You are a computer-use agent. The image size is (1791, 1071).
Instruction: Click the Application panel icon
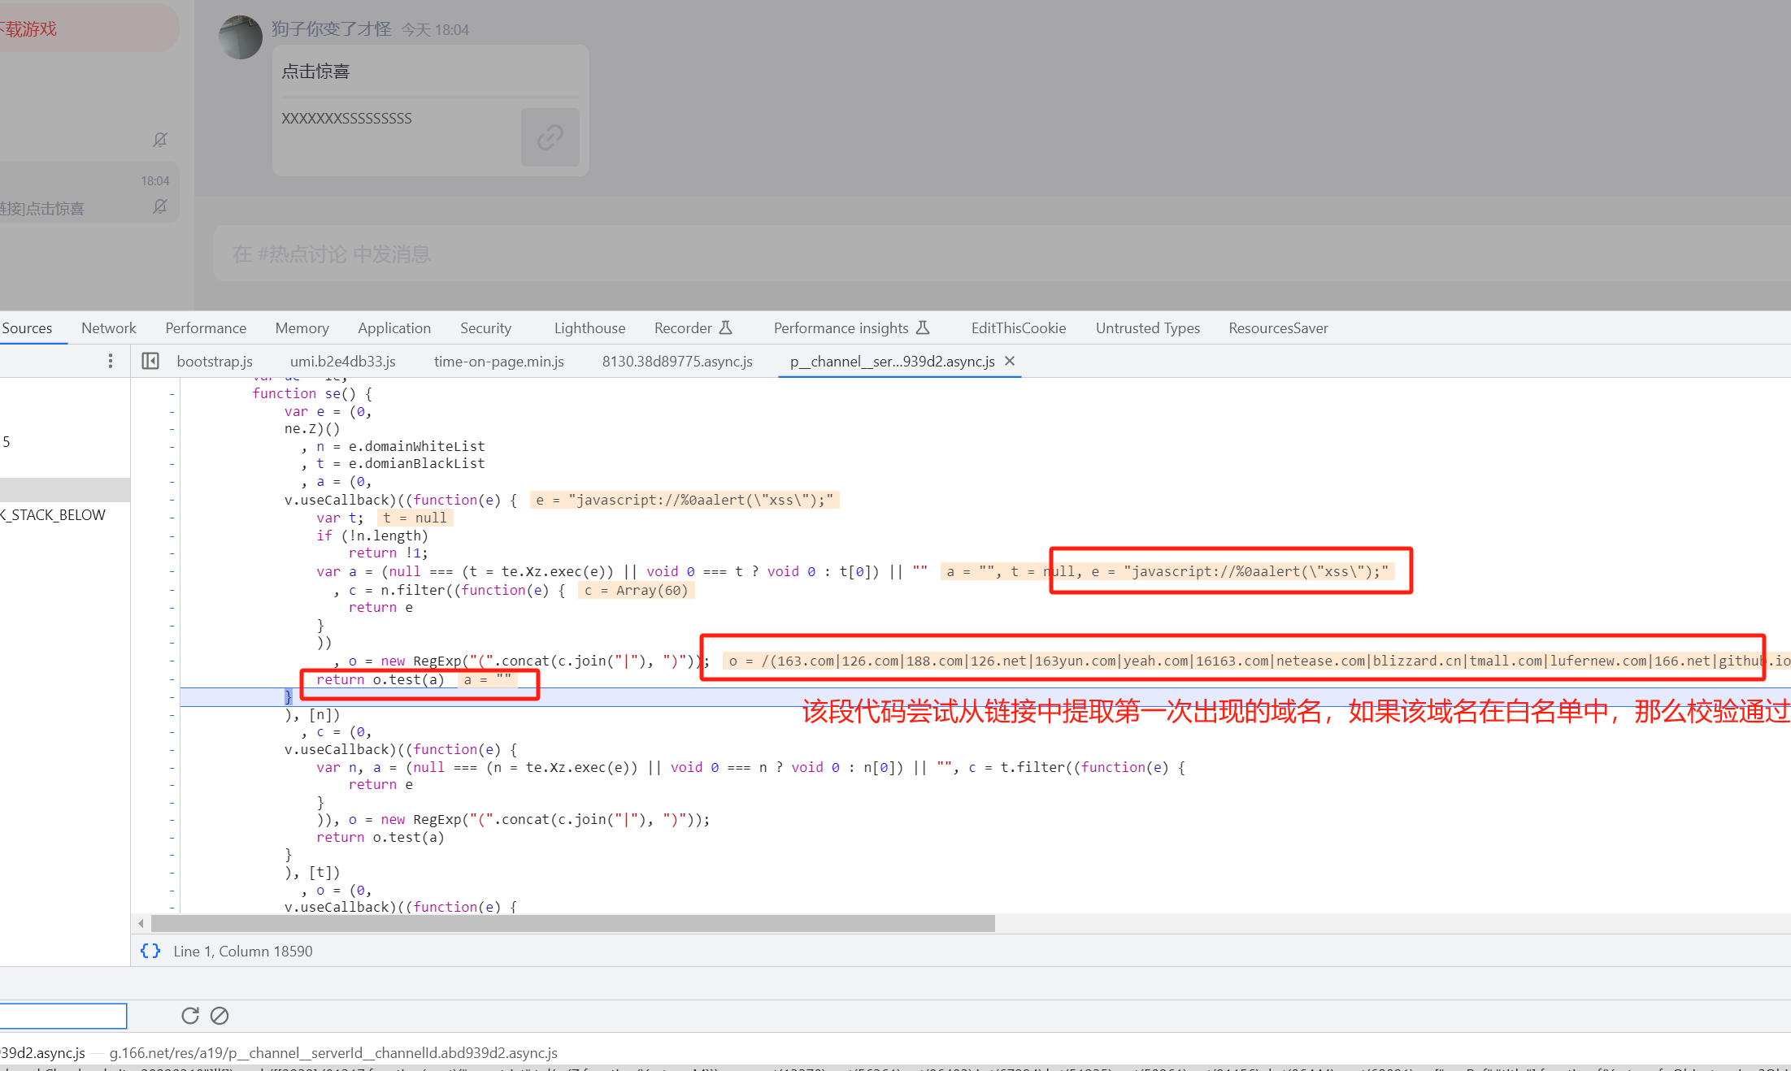392,329
